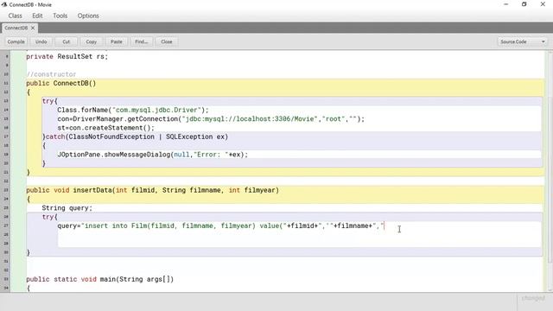553x311 pixels.
Task: Close the ConnectDB window
Action: coord(543,4)
